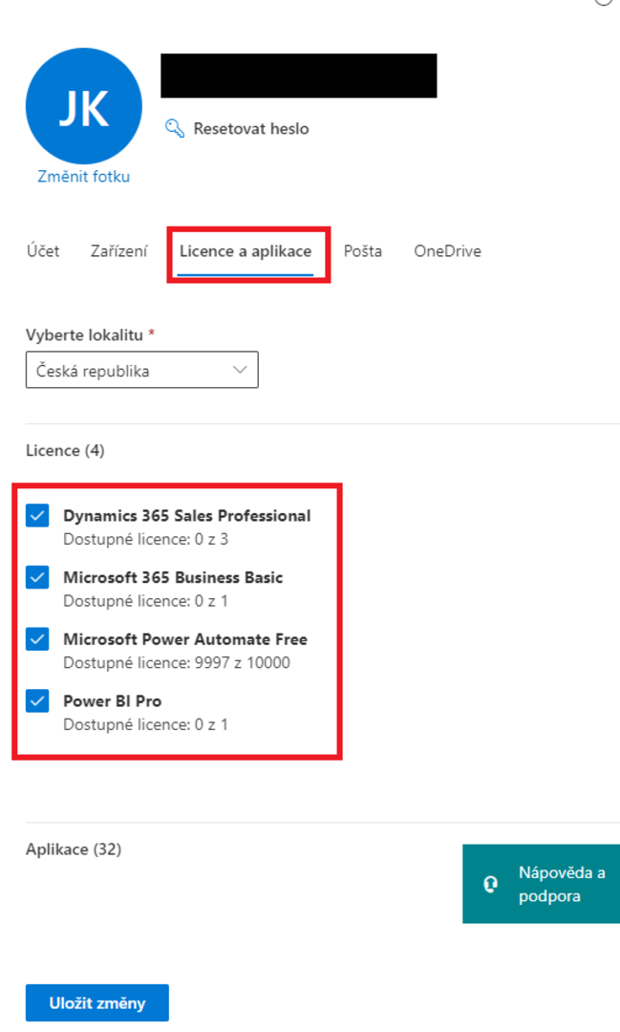Open the Vyberte lokalitu dropdown
This screenshot has width=620, height=1032.
(141, 371)
